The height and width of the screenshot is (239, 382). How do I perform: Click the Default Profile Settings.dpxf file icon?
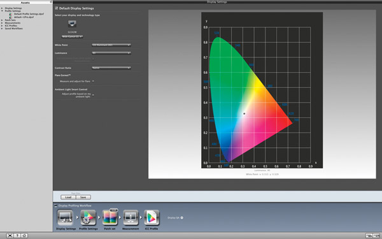click(x=10, y=14)
